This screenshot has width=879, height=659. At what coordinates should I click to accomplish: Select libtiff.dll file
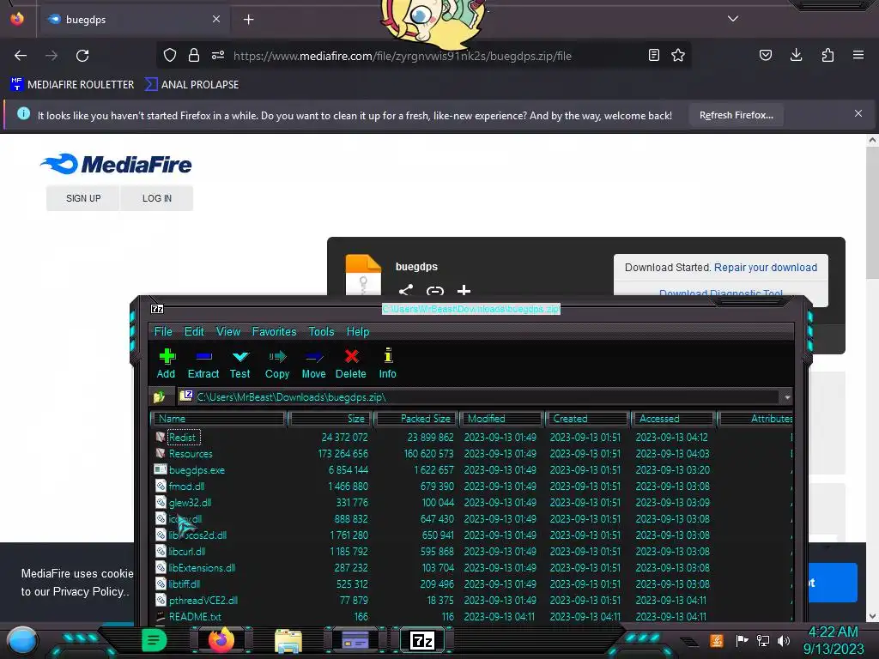click(184, 583)
